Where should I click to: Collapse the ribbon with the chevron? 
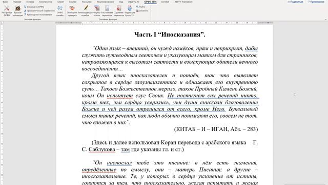tap(325, 20)
